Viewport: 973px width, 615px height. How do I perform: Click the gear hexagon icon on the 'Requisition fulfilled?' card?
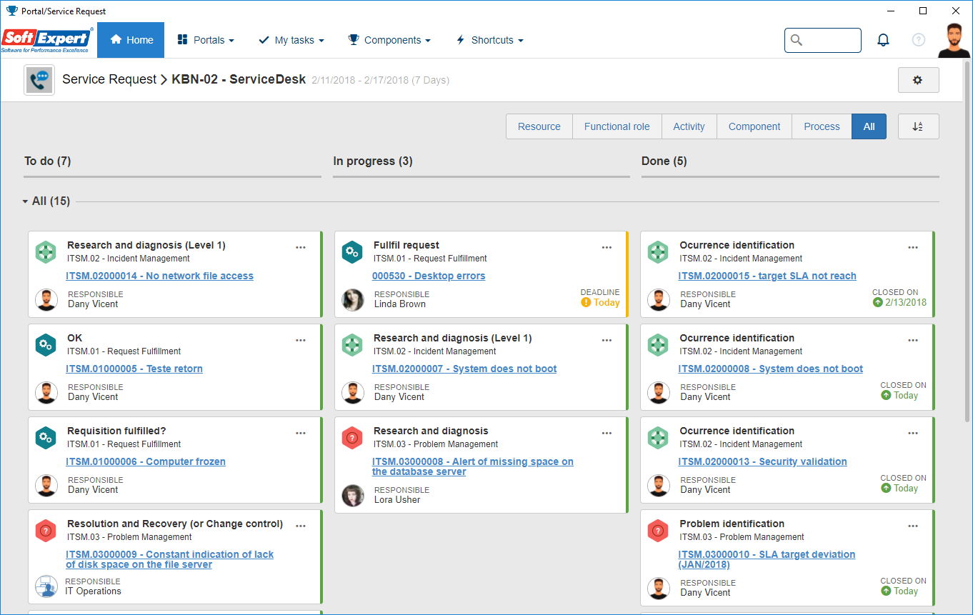(x=46, y=438)
